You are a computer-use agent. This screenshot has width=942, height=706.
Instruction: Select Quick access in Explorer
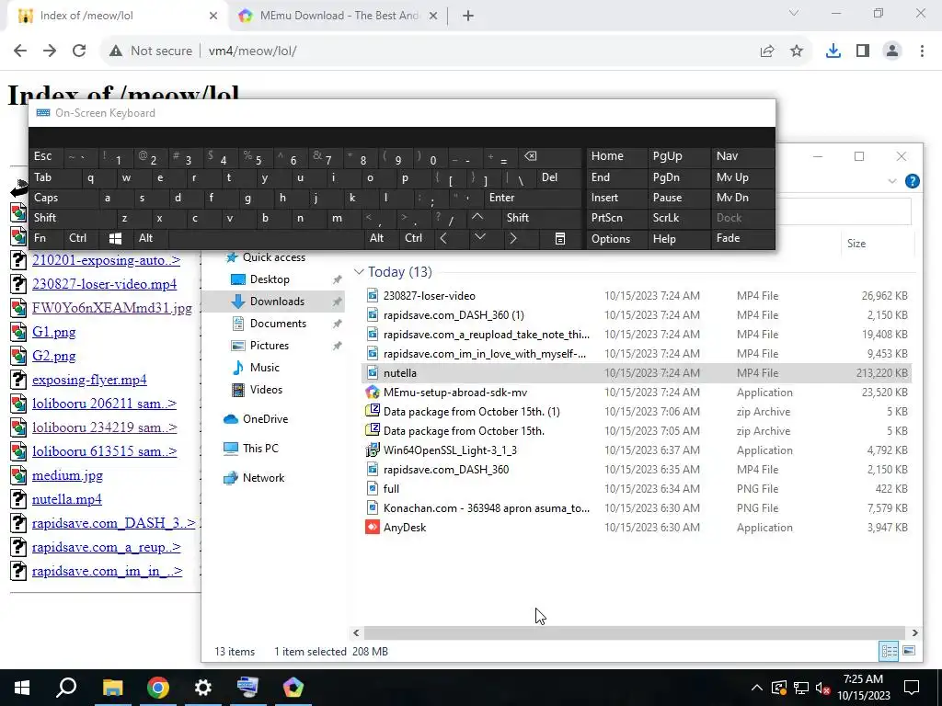[x=273, y=257]
